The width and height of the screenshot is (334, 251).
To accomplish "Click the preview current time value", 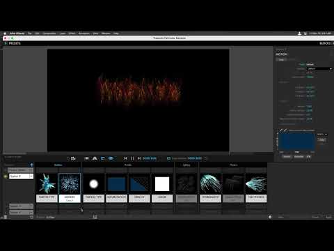I will [150, 158].
